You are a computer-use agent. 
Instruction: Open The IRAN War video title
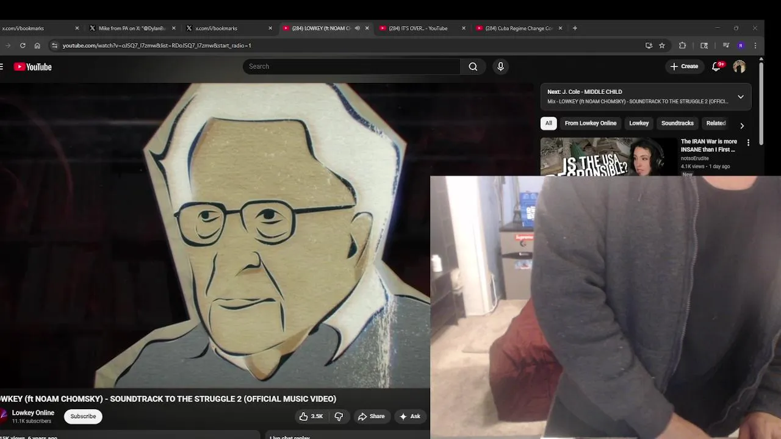(709, 145)
